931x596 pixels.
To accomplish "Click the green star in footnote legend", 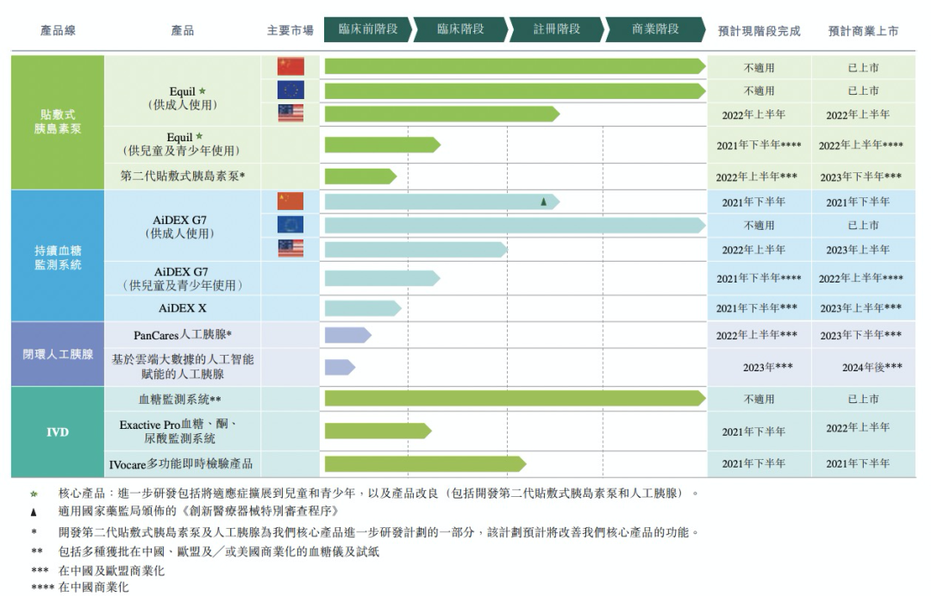I will coord(34,494).
